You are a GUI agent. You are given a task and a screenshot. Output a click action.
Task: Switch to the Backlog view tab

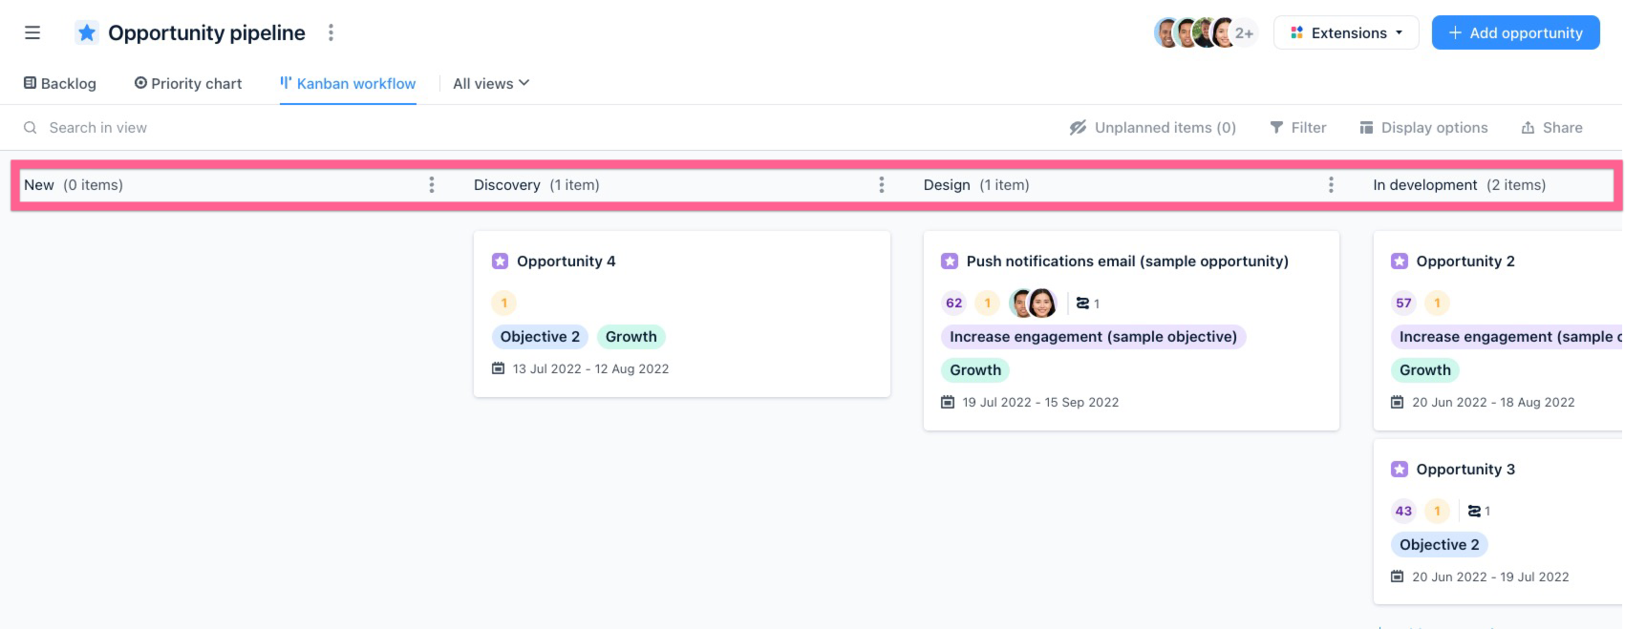point(60,84)
